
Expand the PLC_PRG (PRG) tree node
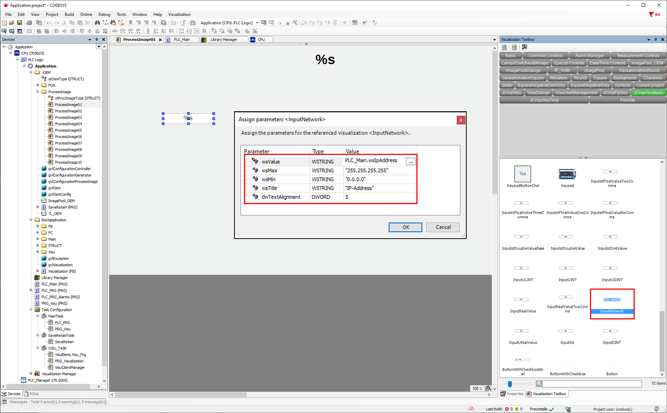point(31,290)
